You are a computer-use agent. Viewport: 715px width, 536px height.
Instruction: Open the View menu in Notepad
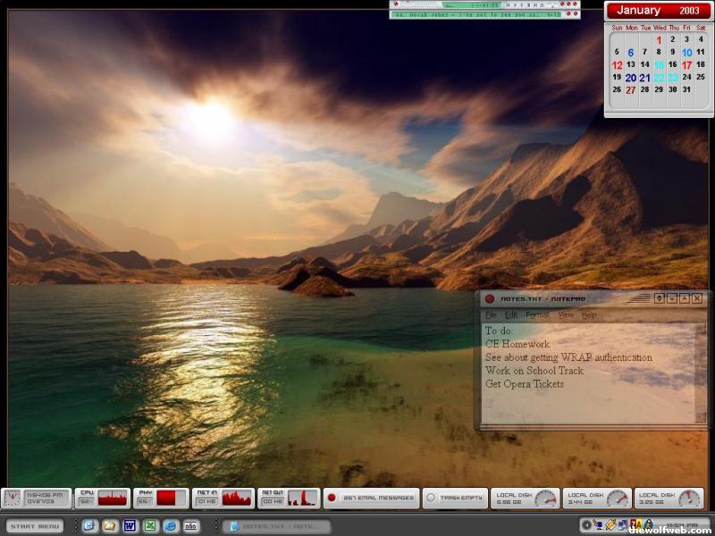coord(566,315)
